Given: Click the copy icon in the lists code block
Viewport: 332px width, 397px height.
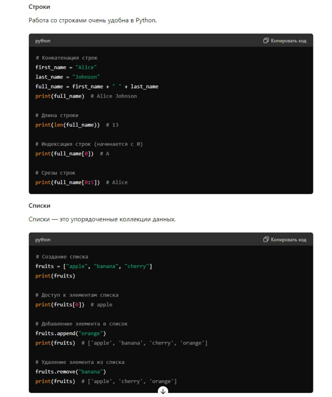Looking at the screenshot, I should coord(266,239).
